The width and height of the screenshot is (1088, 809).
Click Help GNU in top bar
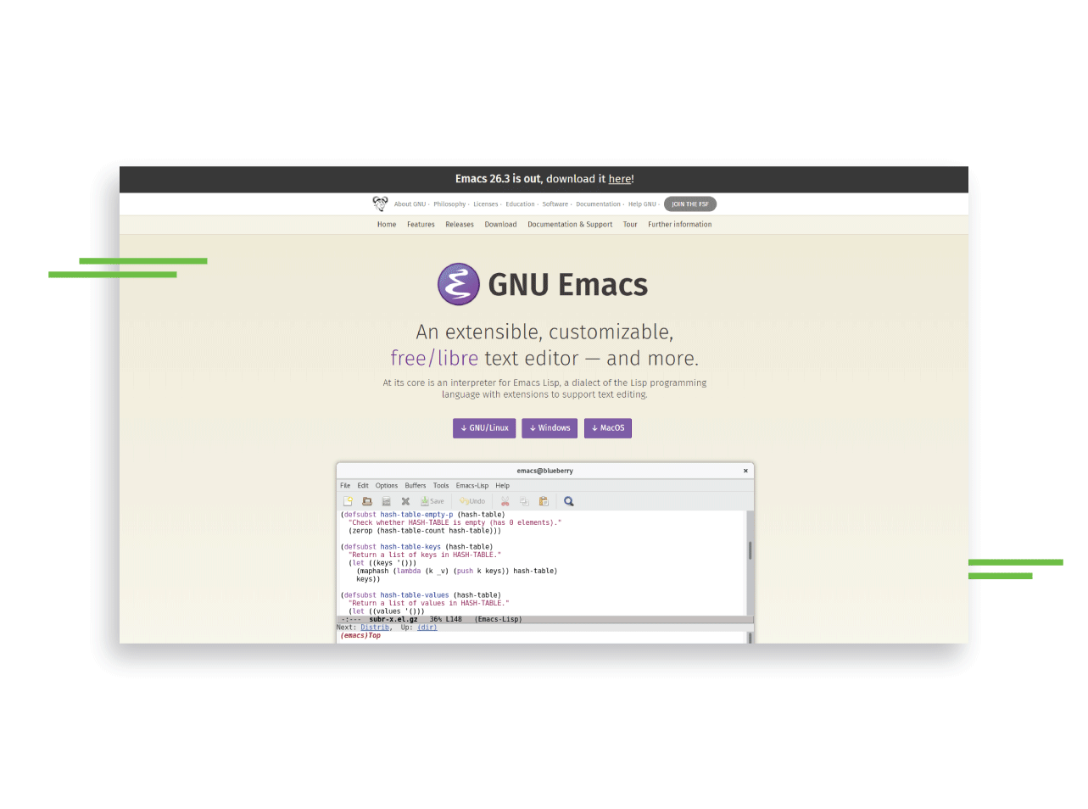coord(642,204)
